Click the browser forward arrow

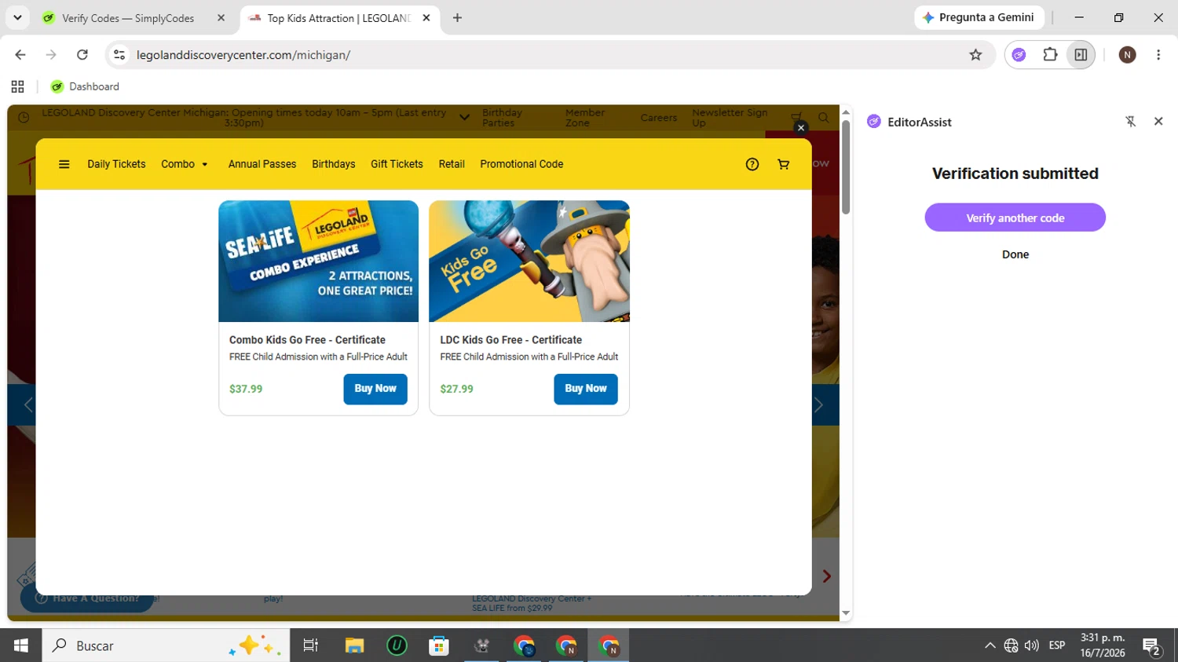51,55
